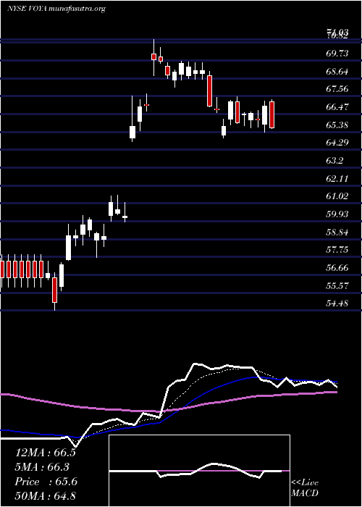This screenshot has width=362, height=507.
Task: Click the 59.93 price level label
Action: 337,214
